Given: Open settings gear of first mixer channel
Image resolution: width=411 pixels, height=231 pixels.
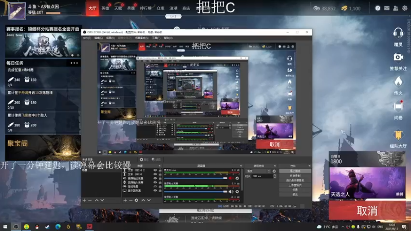Looking at the screenshot, I should coord(237,178).
